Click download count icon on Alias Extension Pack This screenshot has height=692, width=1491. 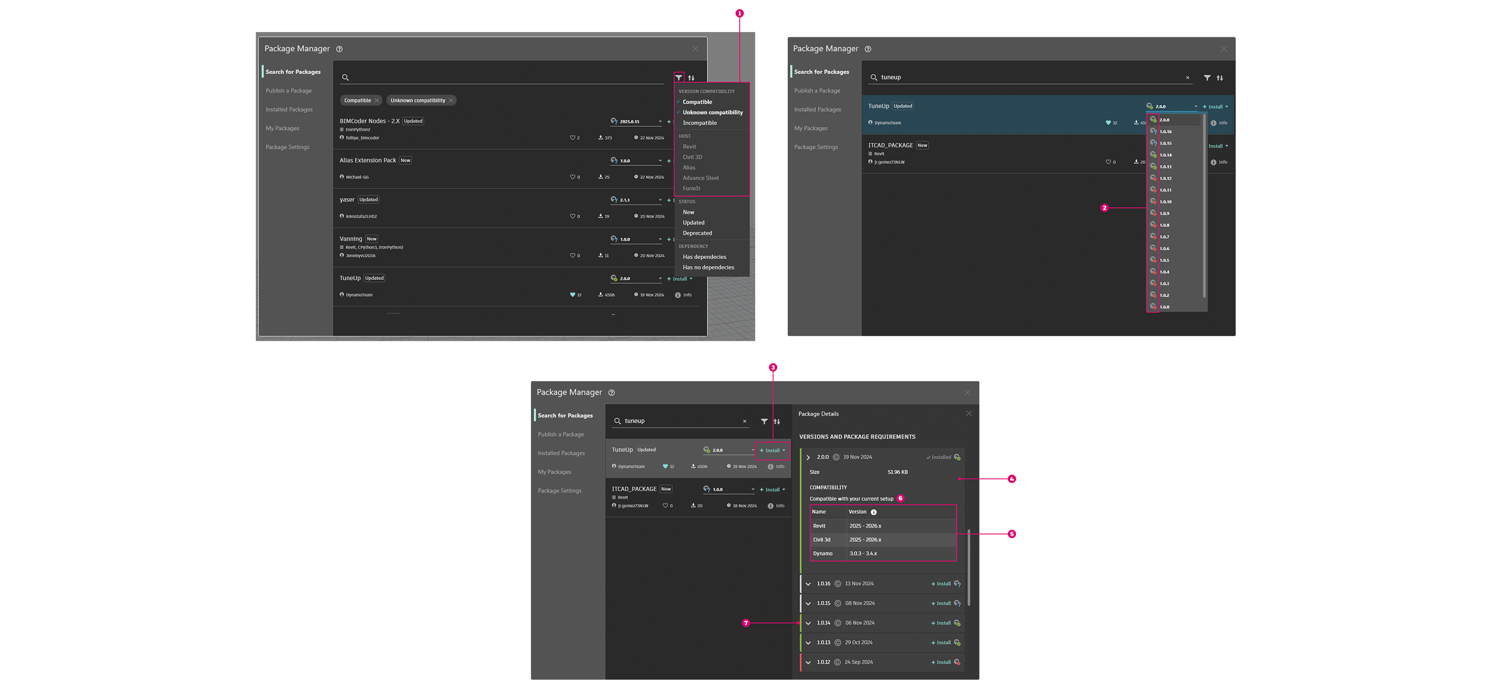click(600, 177)
